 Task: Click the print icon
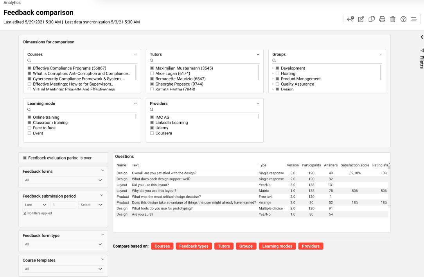pos(382,19)
